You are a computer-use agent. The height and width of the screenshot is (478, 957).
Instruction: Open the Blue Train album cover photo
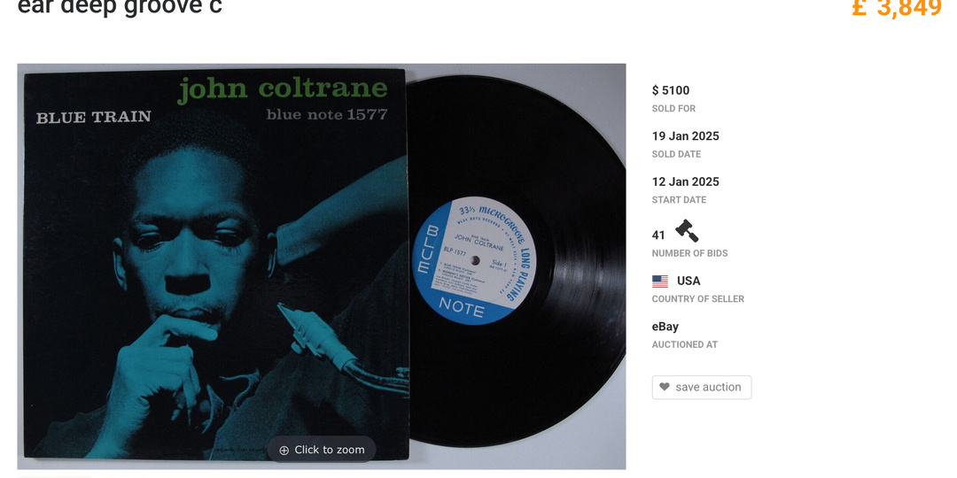tap(214, 265)
